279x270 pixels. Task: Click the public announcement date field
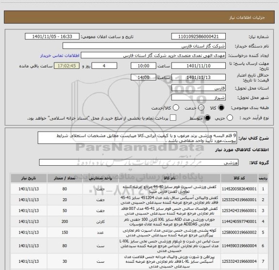pos(52,36)
